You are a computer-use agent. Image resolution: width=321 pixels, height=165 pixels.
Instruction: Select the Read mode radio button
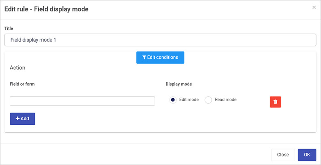tap(208, 100)
